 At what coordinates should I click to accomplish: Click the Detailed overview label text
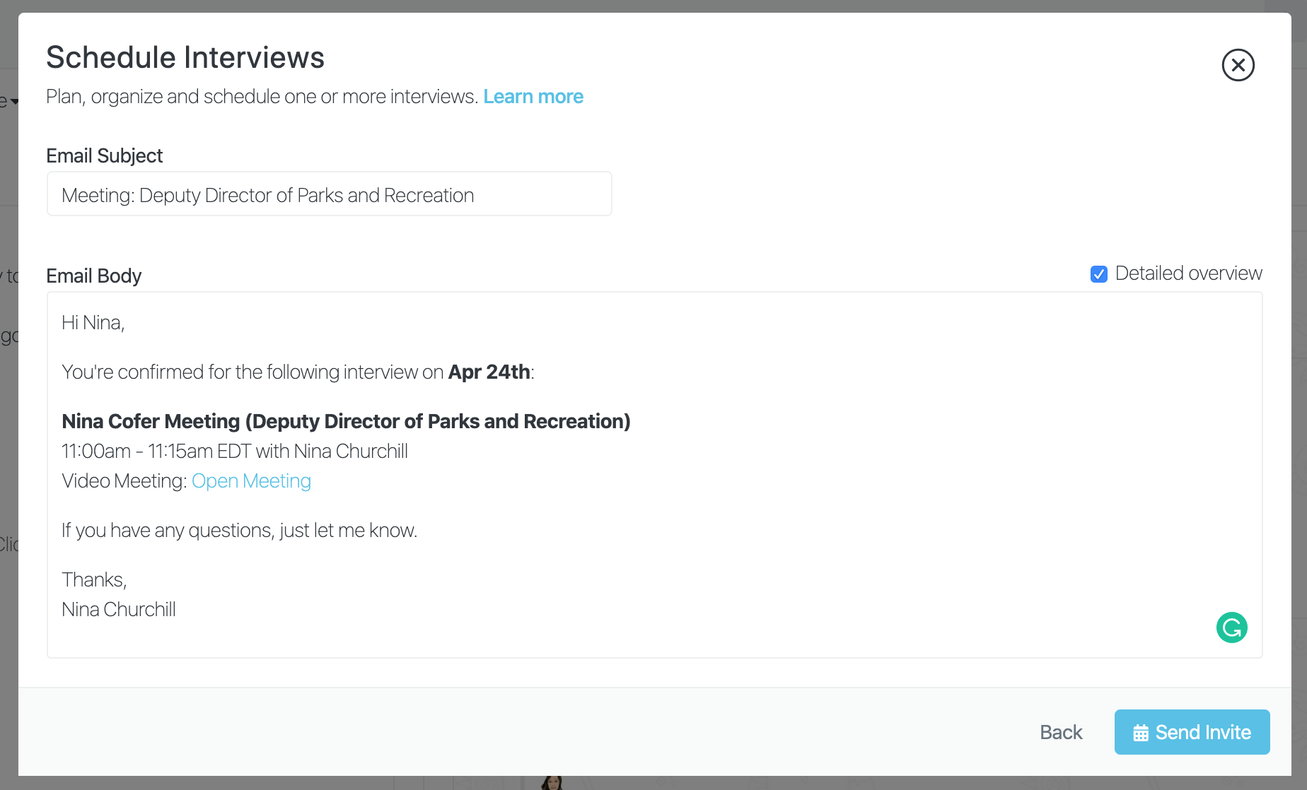pyautogui.click(x=1188, y=273)
